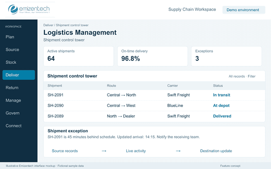Screen dimensions: 271x169
Task: Click Swift Freight carrier in SH-2091 row
Action: [x=178, y=95]
